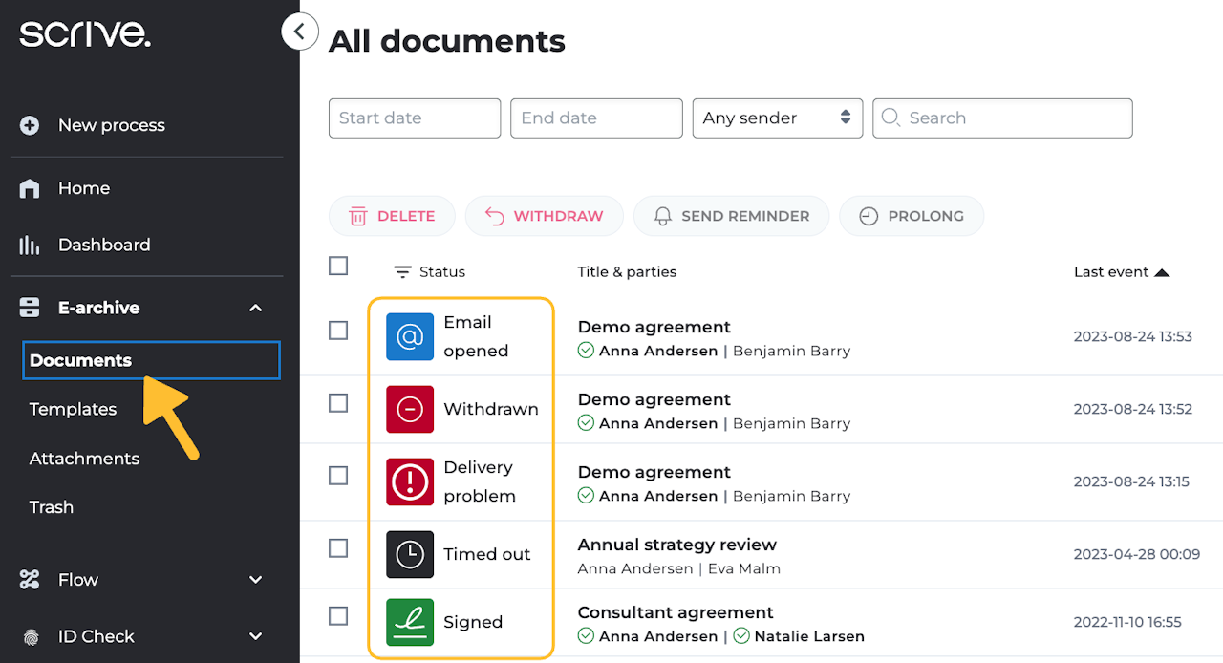Collapse the sidebar with the arrow button
This screenshot has height=663, width=1223.
click(x=299, y=32)
